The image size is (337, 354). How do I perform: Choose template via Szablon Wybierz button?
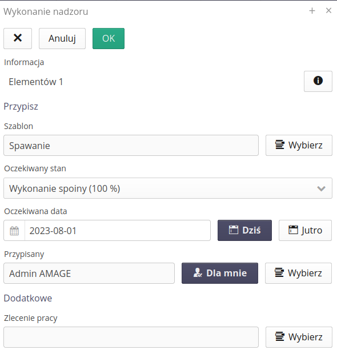click(299, 145)
